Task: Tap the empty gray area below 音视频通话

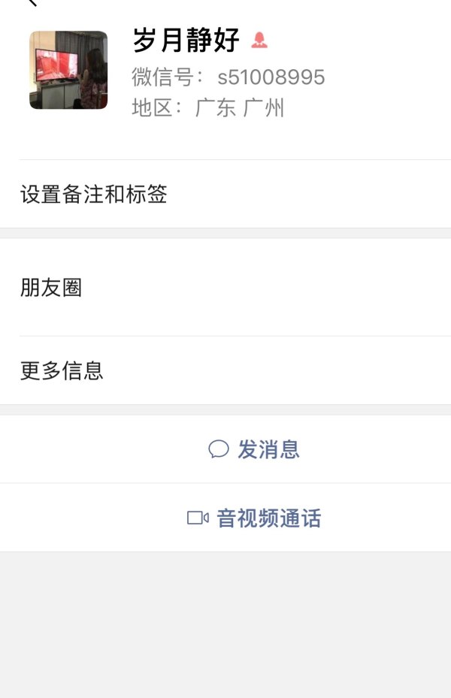Action: pyautogui.click(x=225, y=624)
